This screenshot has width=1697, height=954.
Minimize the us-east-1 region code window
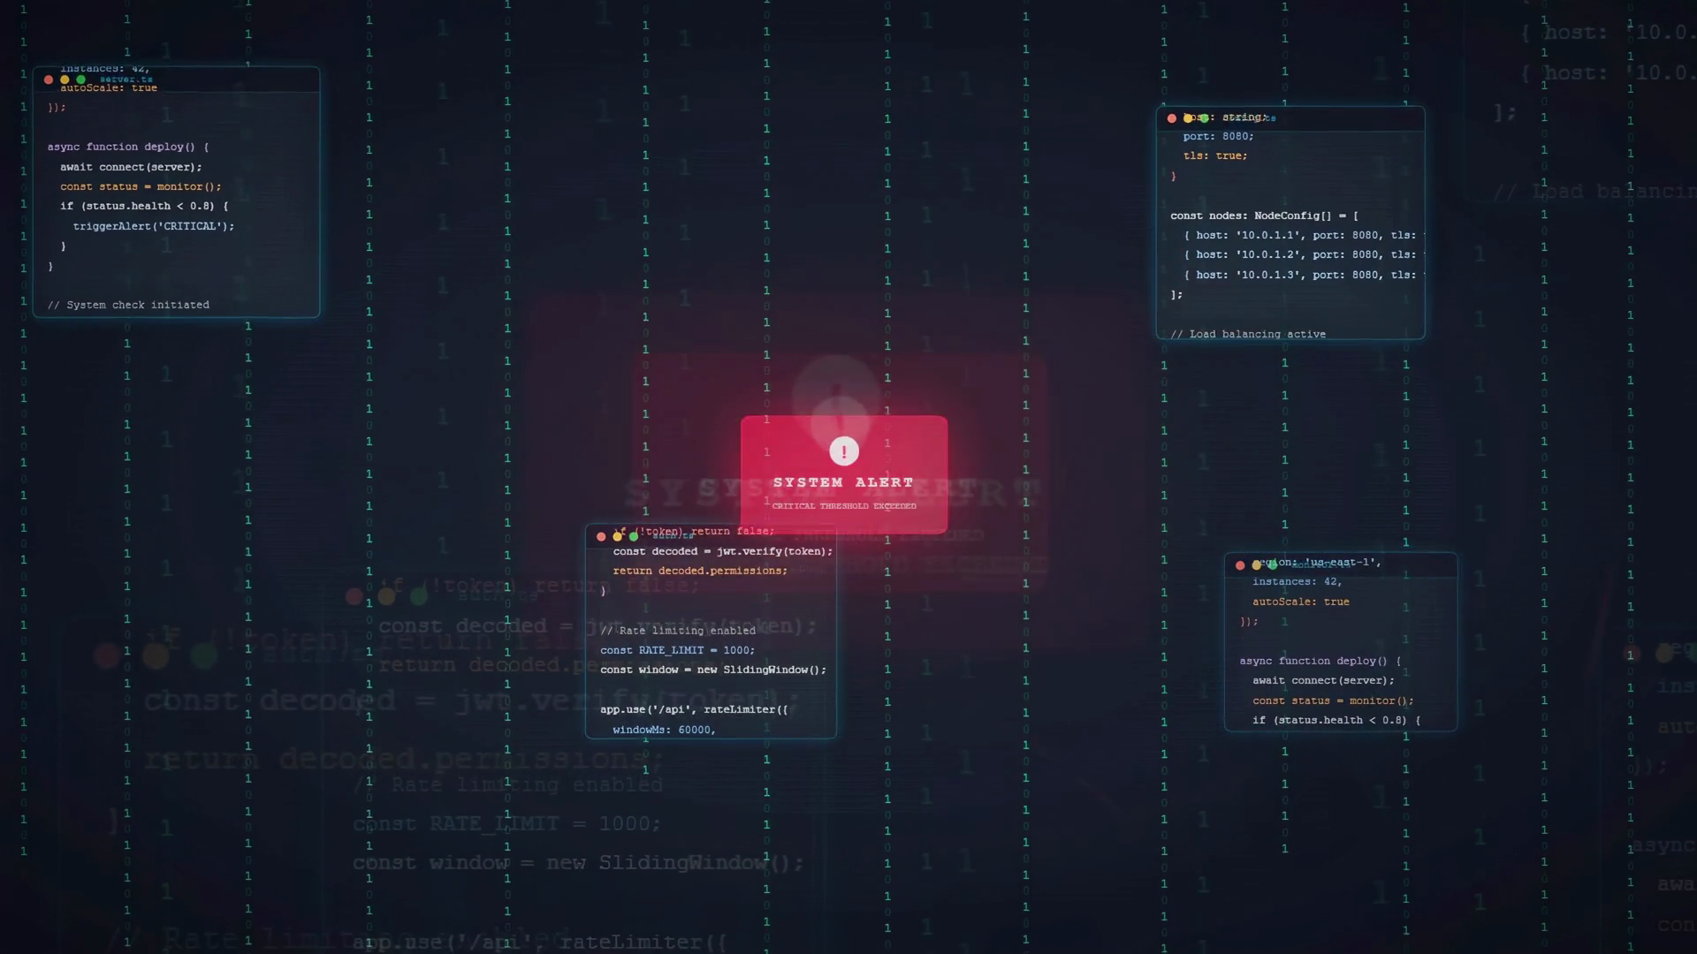tap(1256, 565)
